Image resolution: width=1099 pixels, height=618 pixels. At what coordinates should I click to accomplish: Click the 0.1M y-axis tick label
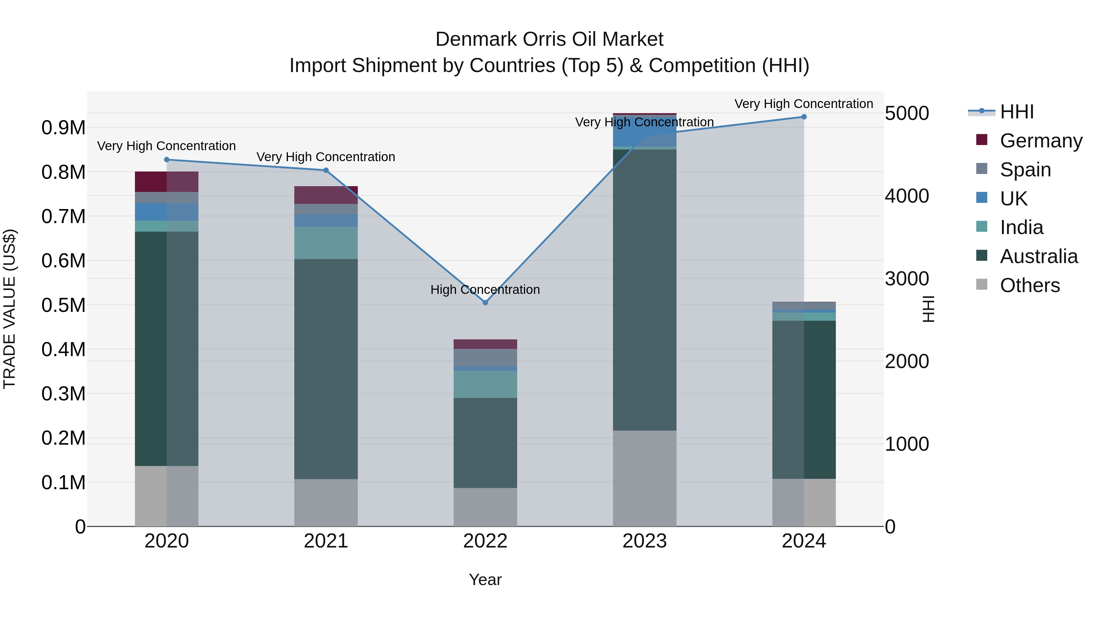63,483
